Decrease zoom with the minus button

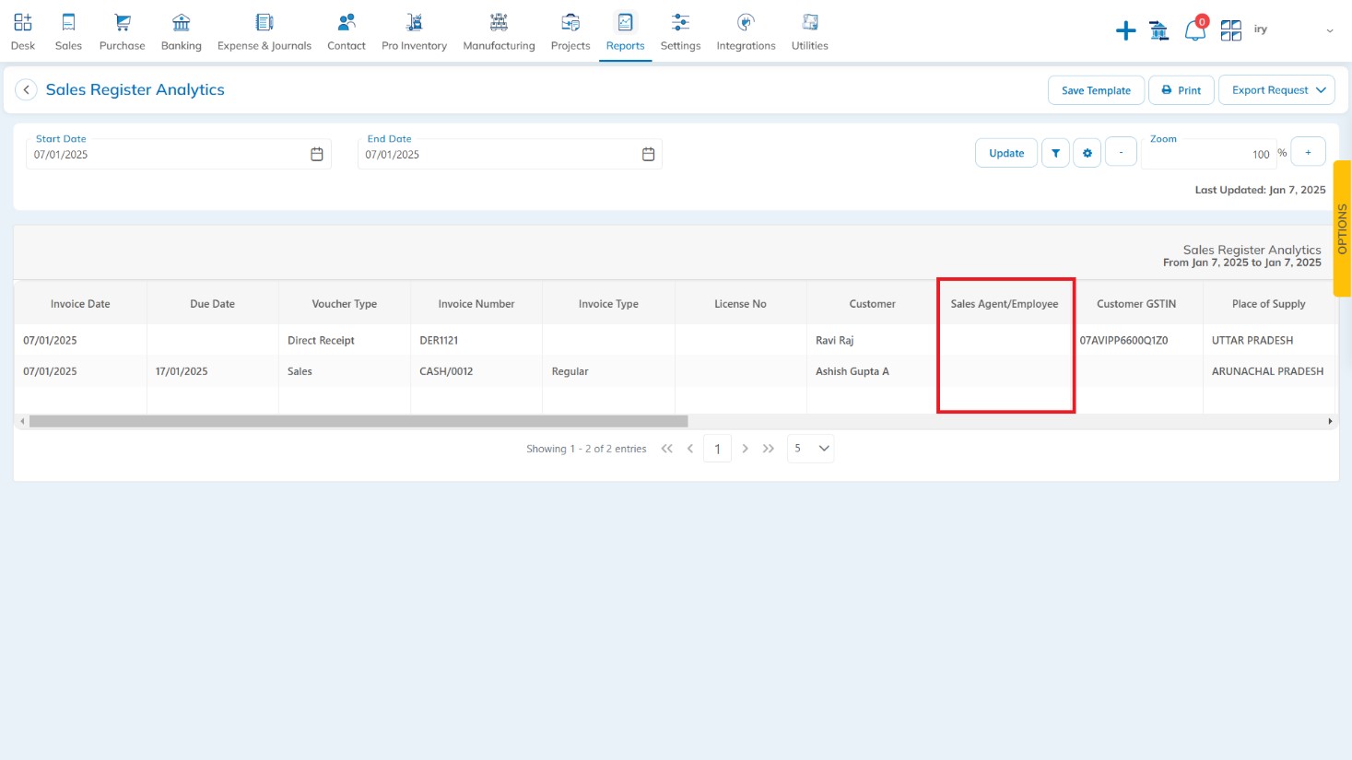(x=1121, y=152)
